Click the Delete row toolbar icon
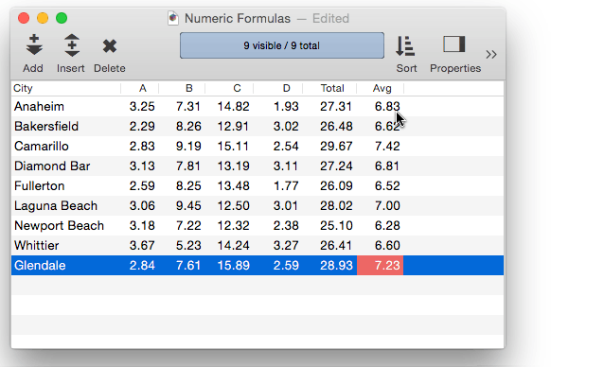 [110, 46]
